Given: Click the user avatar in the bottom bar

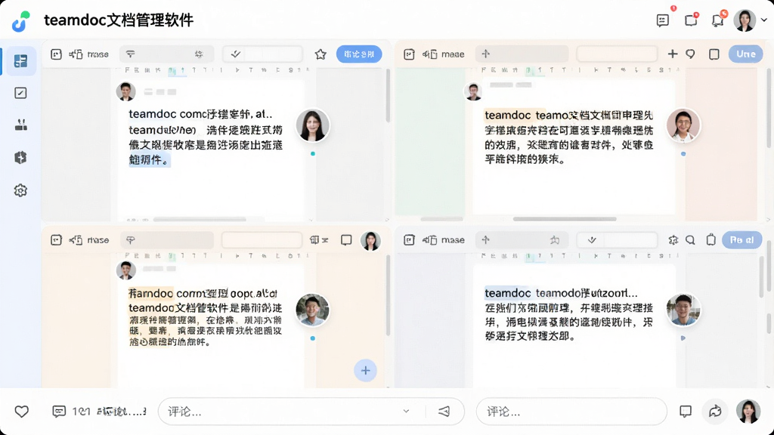Looking at the screenshot, I should point(748,412).
